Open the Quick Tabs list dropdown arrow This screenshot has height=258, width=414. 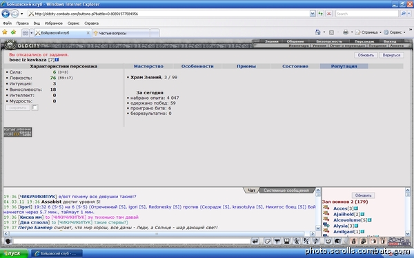coord(32,33)
